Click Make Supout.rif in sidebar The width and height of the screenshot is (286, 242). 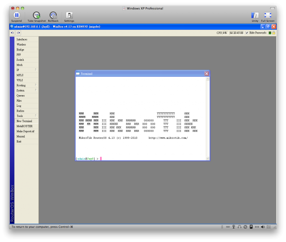click(x=26, y=131)
